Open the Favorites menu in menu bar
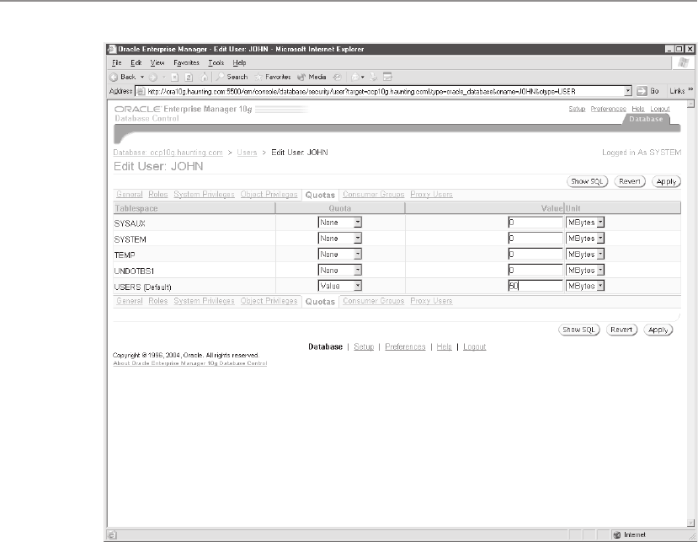698x542 pixels. [186, 63]
